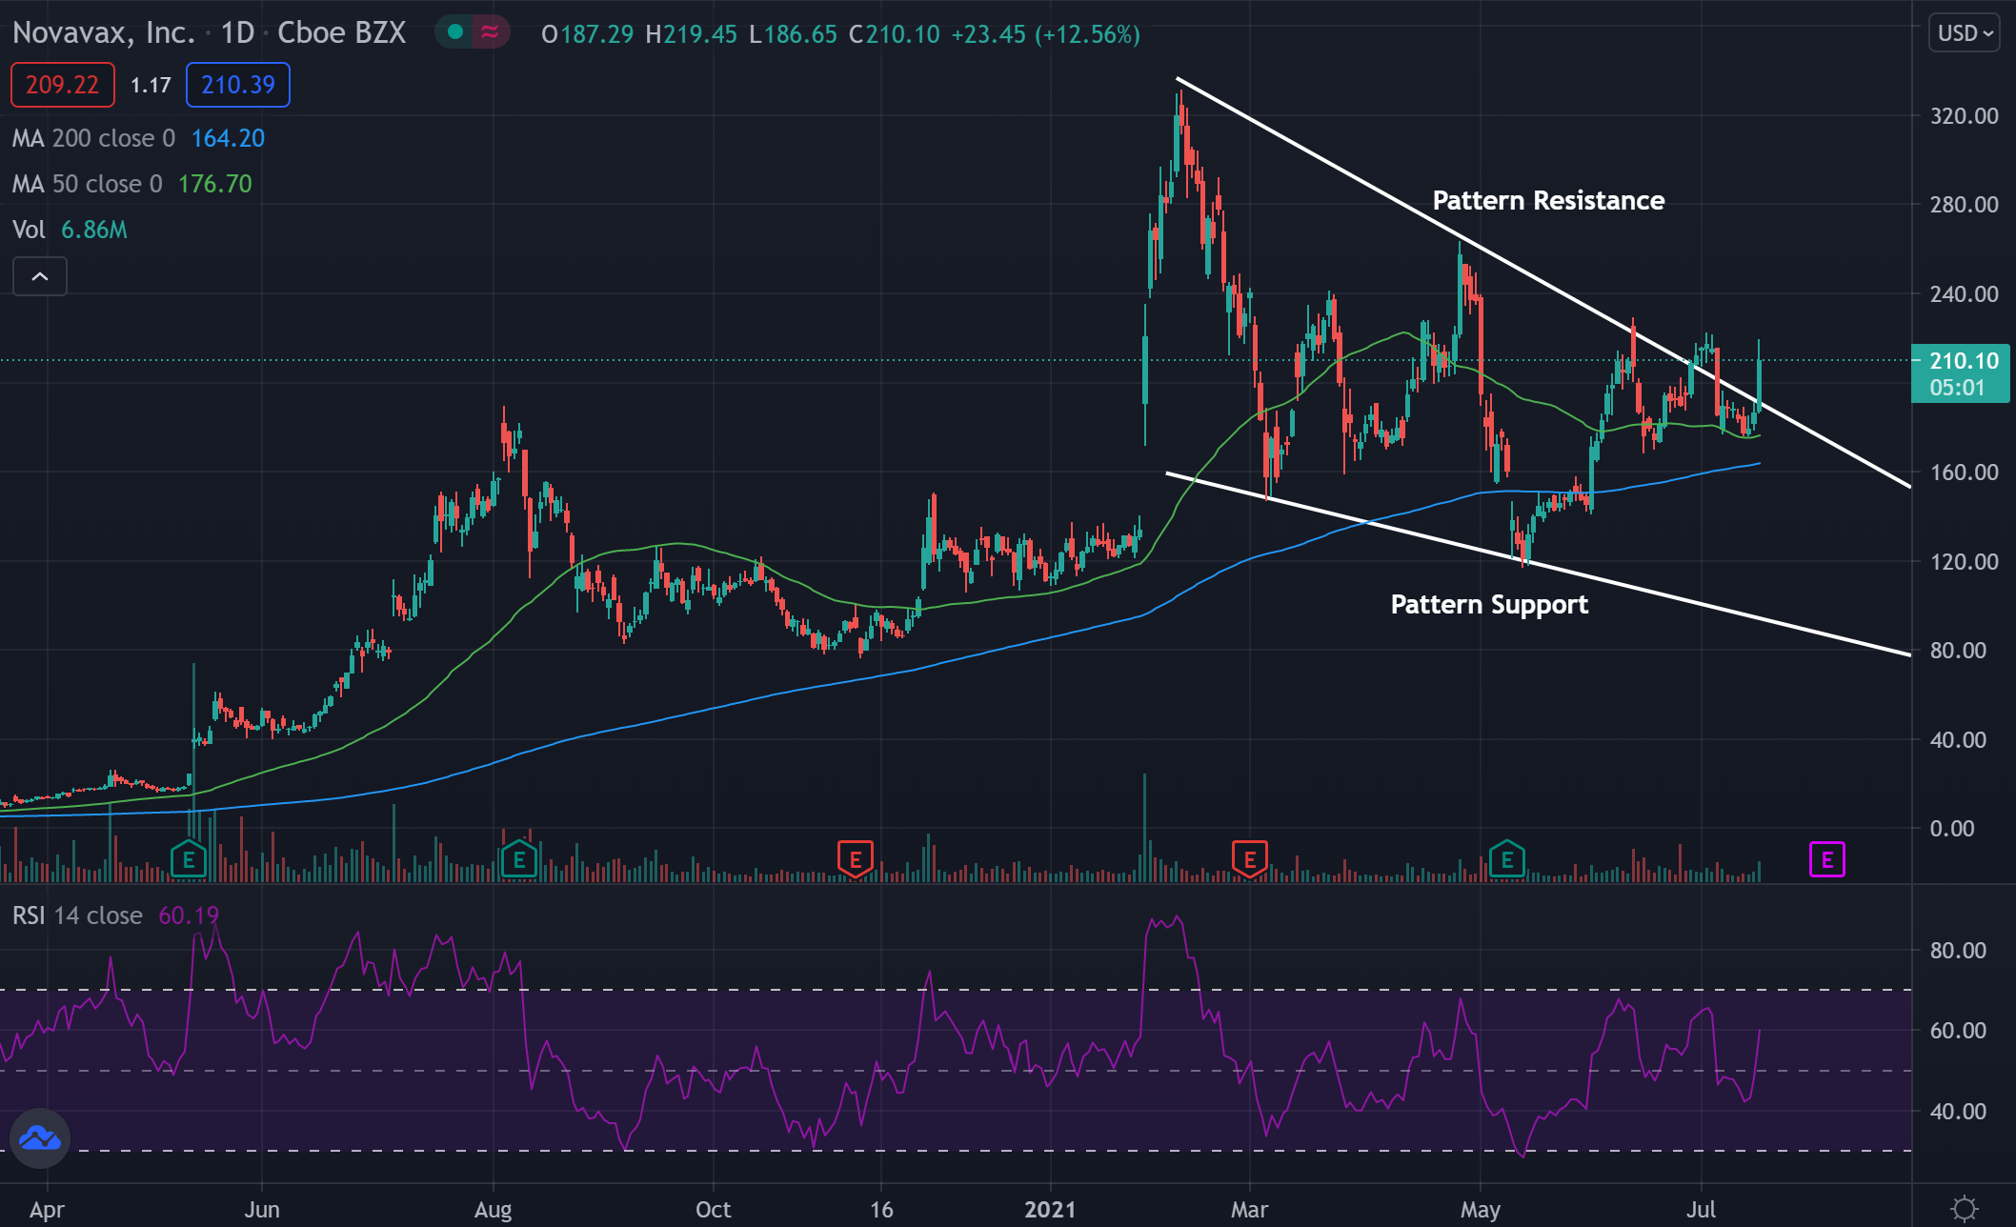Click the green earnings marker near May
This screenshot has height=1227, width=2016.
pos(1506,860)
